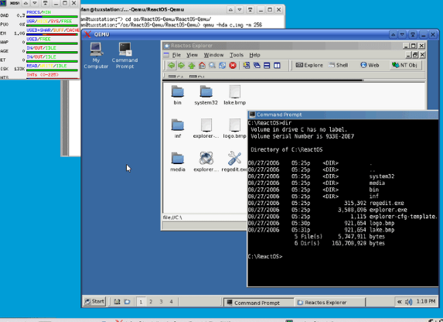Image resolution: width=443 pixels, height=322 pixels.
Task: Click the qemu -hda command line in terminal window
Action: tap(233, 26)
